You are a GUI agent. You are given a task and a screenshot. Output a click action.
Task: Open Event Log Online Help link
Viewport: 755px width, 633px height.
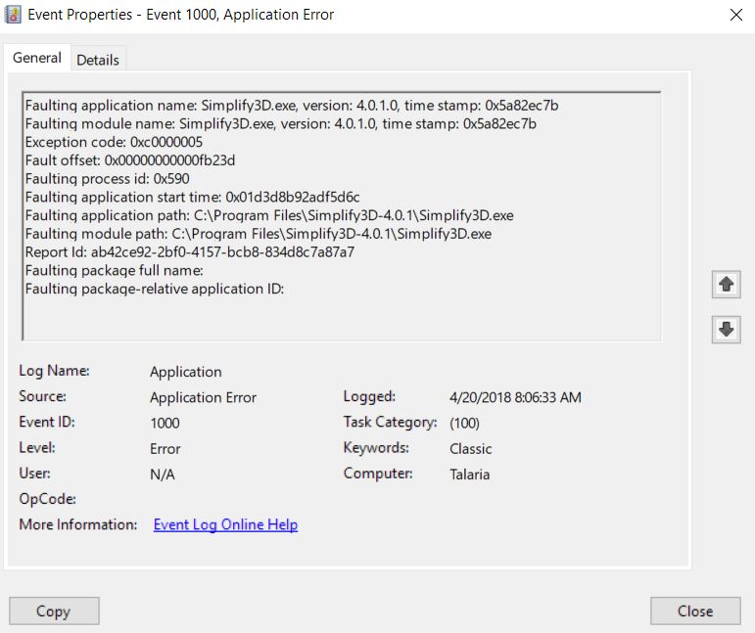tap(225, 524)
